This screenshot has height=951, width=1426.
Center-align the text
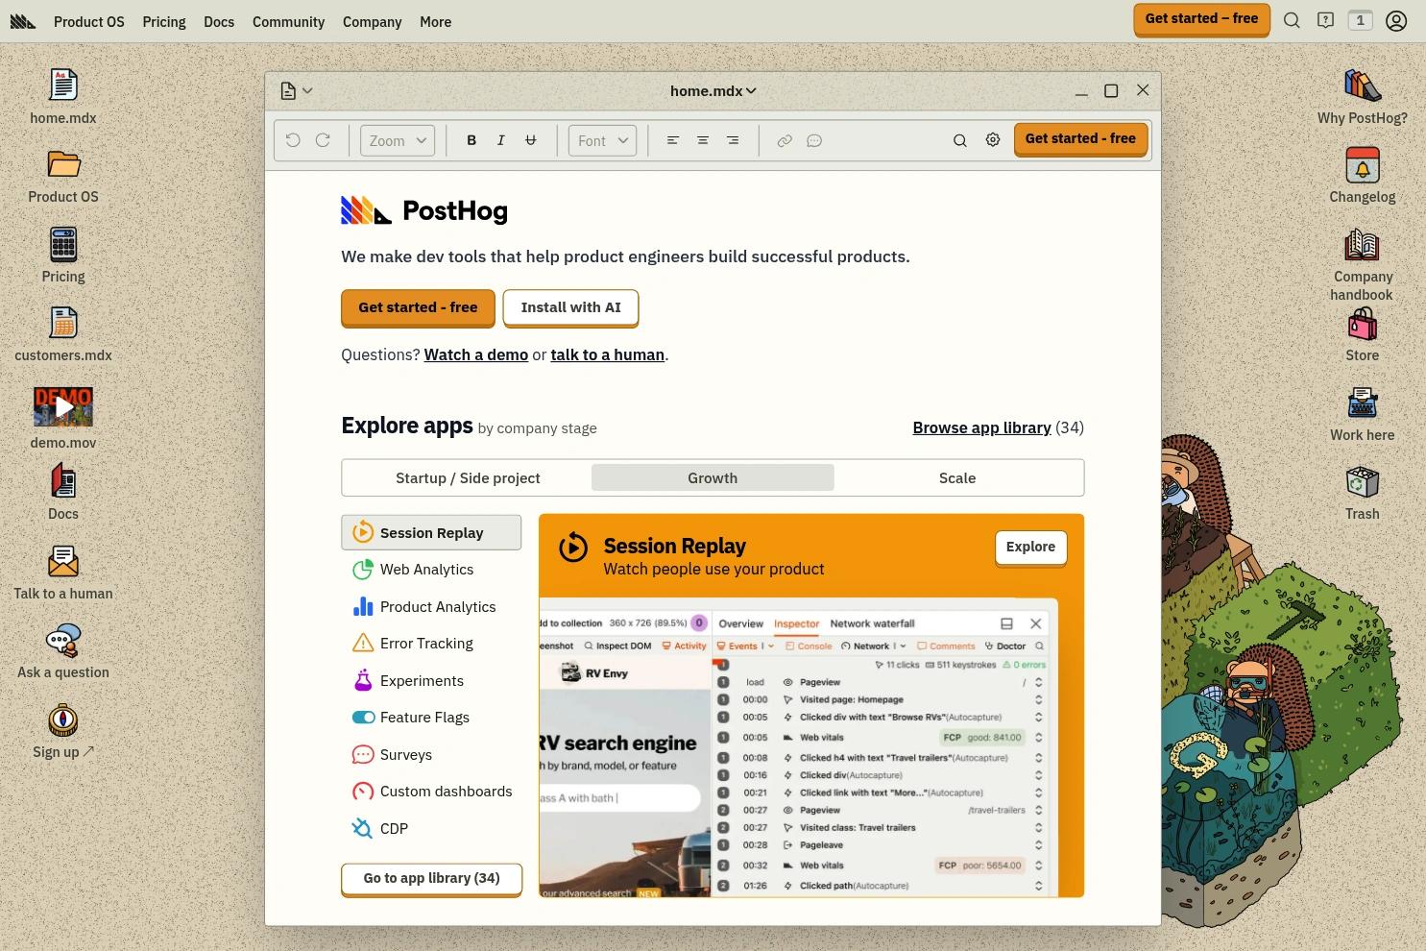(703, 140)
